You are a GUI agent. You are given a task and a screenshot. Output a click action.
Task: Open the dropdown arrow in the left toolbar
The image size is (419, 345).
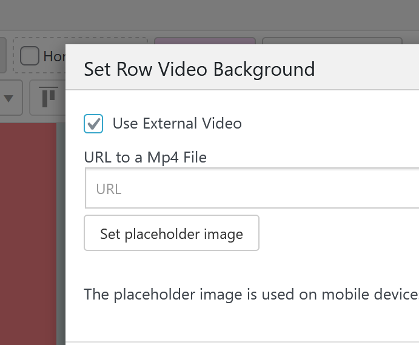pos(9,98)
